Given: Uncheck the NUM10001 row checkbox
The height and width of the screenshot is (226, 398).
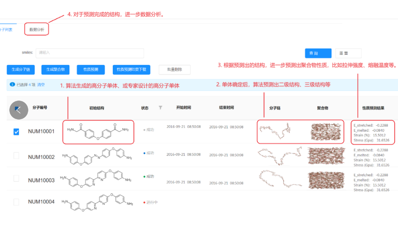Looking at the screenshot, I should (x=16, y=132).
